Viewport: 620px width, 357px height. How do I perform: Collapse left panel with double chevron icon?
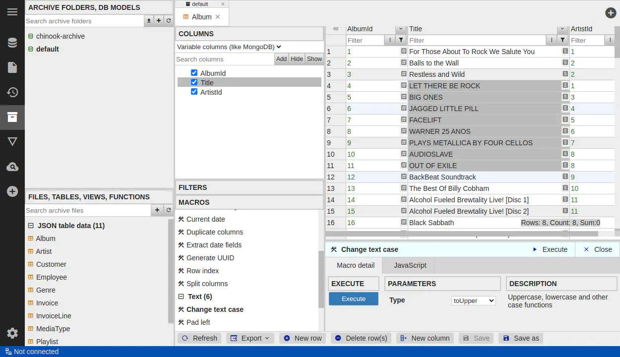336,29
